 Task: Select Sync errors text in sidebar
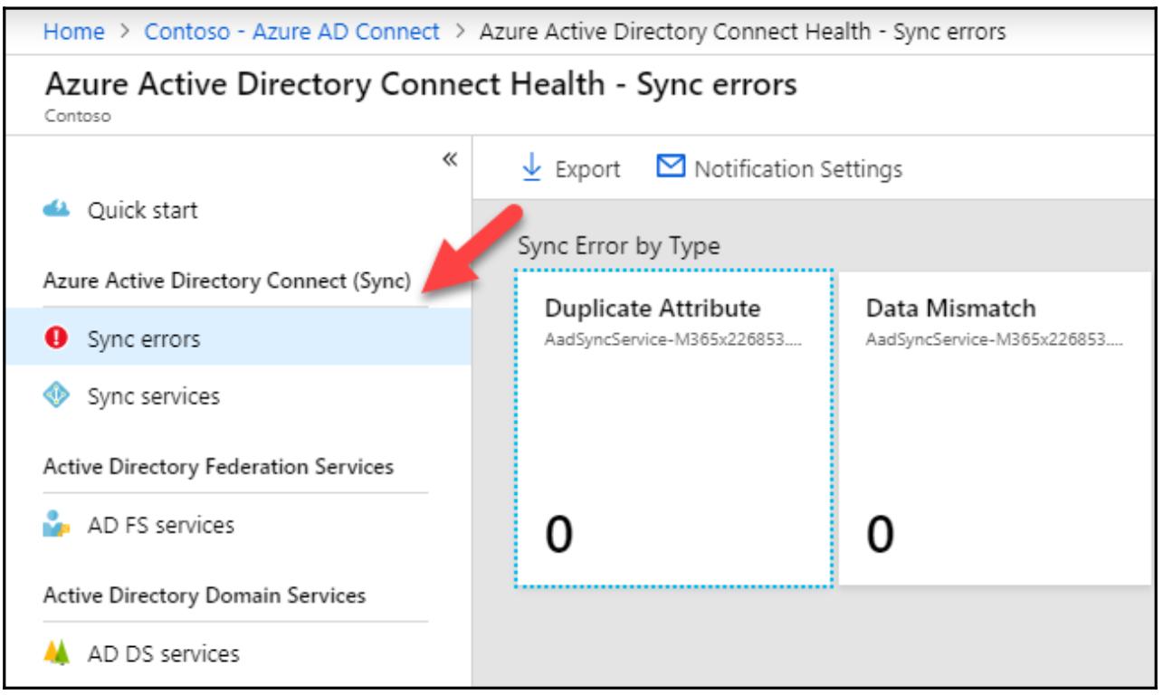pyautogui.click(x=143, y=340)
